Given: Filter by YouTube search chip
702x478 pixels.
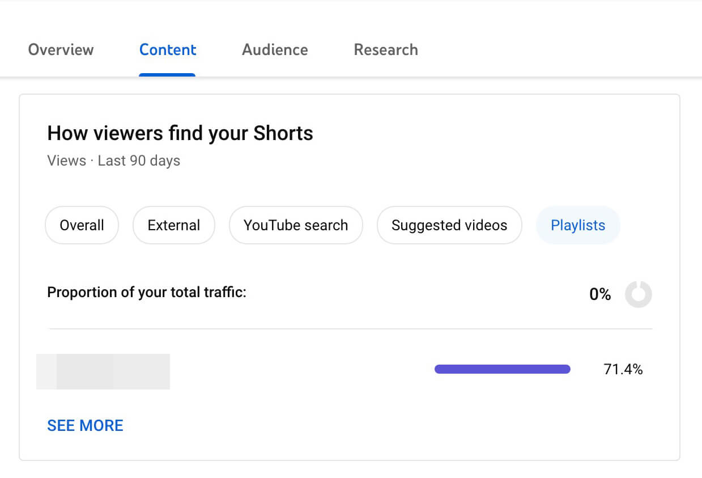Looking at the screenshot, I should [296, 225].
